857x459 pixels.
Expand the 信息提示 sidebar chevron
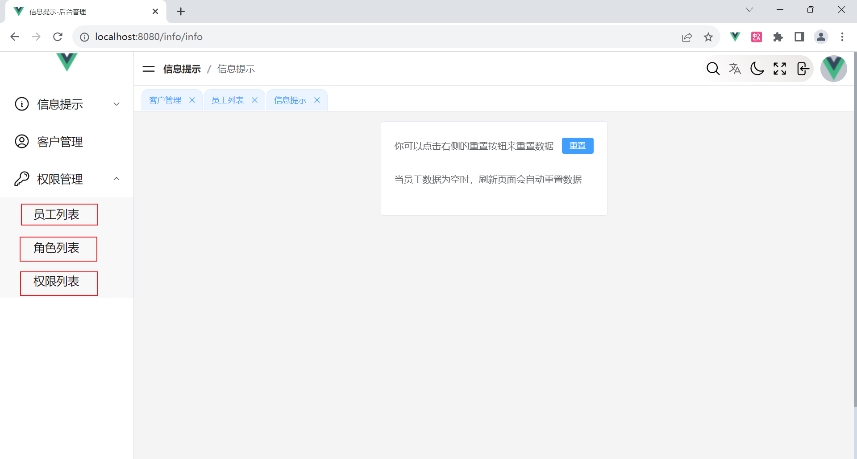click(116, 104)
